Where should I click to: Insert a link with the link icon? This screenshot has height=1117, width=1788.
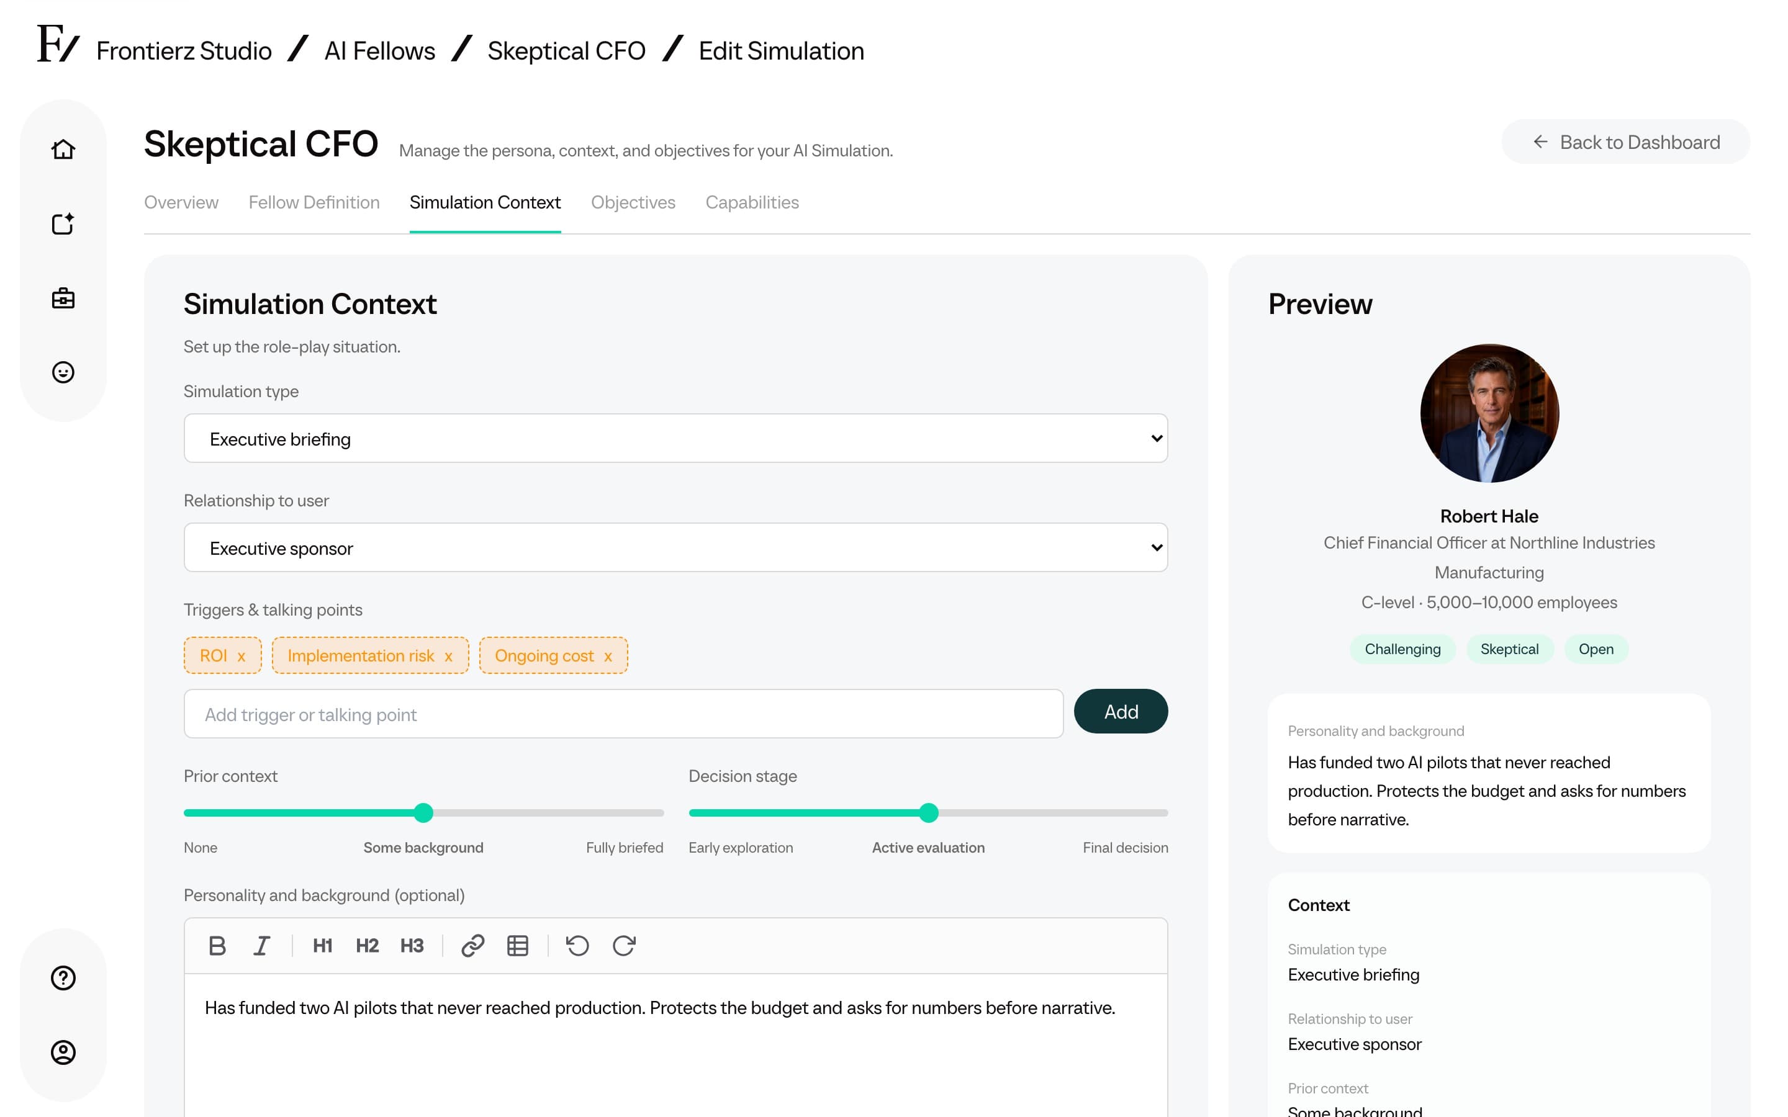click(473, 946)
